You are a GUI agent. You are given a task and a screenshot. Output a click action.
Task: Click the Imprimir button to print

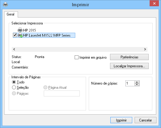[121, 120]
